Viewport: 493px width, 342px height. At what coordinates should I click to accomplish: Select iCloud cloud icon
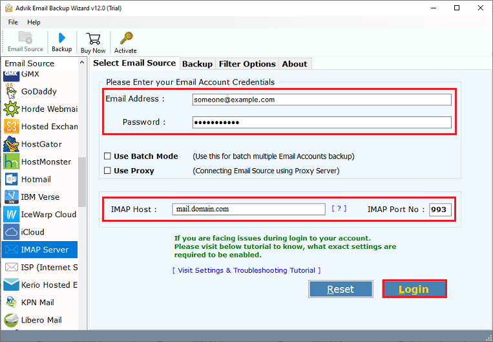pyautogui.click(x=12, y=232)
